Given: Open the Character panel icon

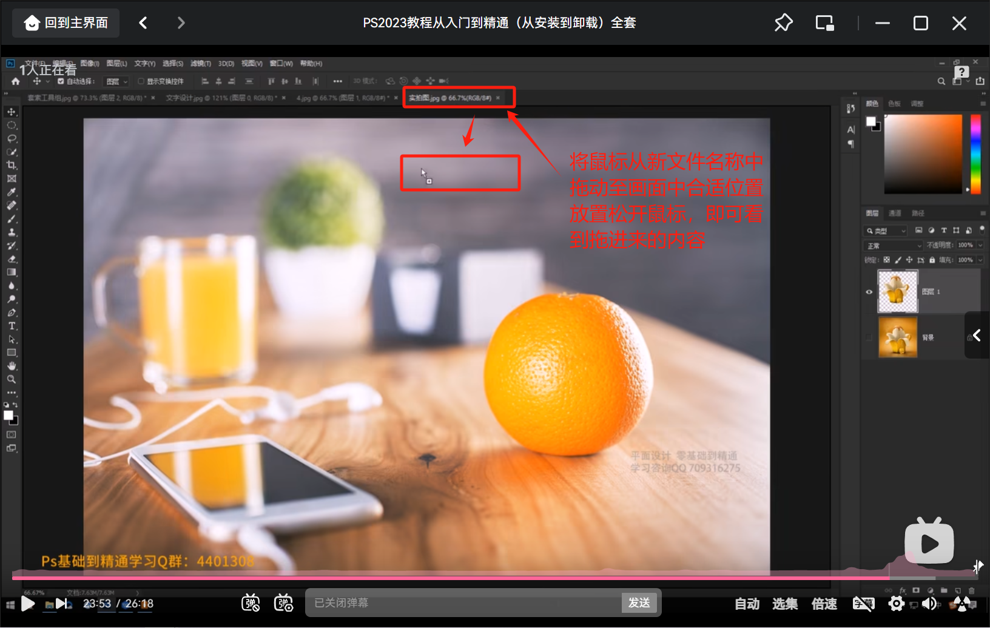Looking at the screenshot, I should coord(851,130).
